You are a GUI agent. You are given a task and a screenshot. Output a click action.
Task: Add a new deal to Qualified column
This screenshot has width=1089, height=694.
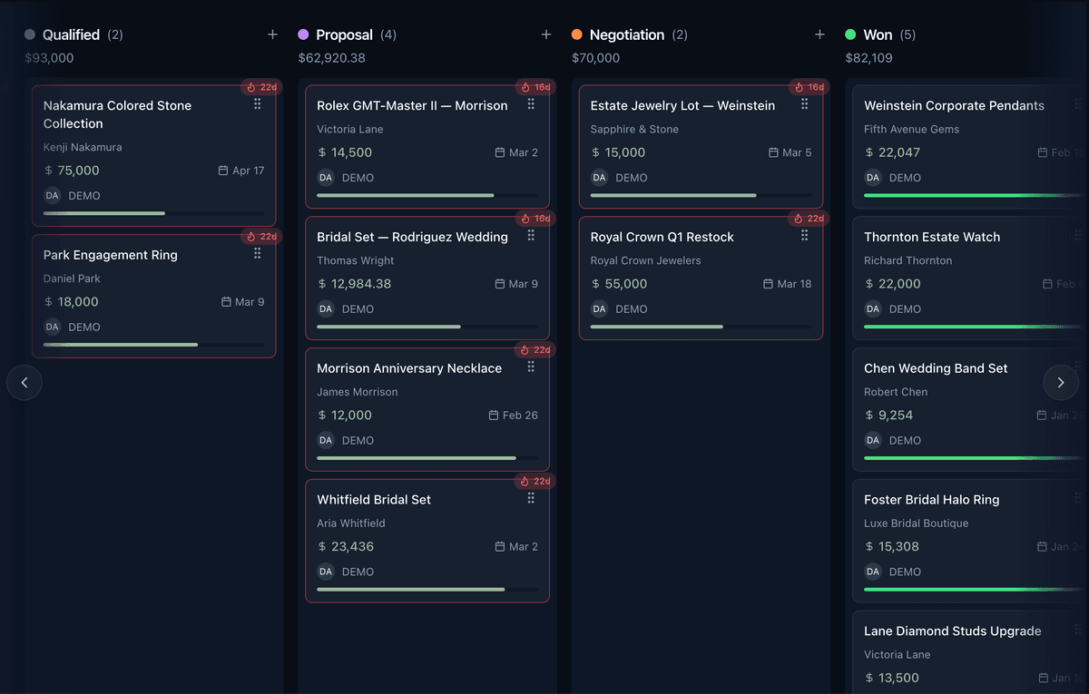click(x=272, y=34)
